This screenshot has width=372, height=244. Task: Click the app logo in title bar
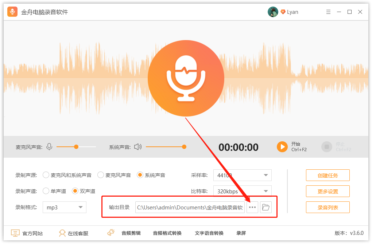12,12
